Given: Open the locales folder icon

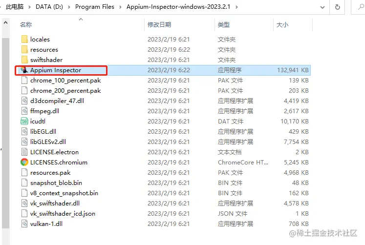Looking at the screenshot, I should (24, 39).
